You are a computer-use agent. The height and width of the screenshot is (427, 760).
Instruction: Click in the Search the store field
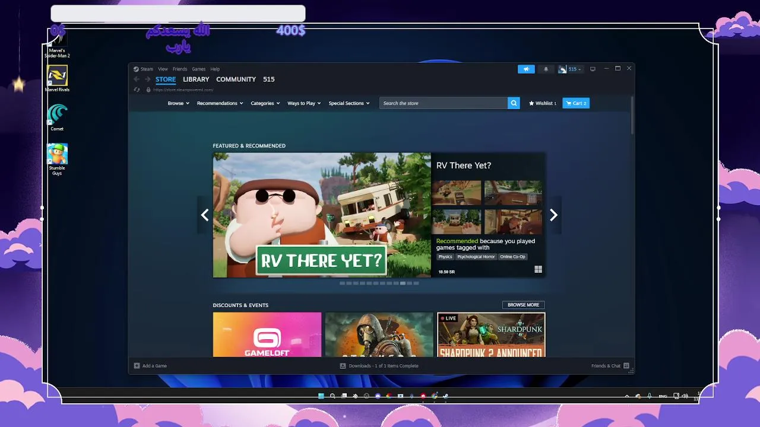click(x=444, y=103)
